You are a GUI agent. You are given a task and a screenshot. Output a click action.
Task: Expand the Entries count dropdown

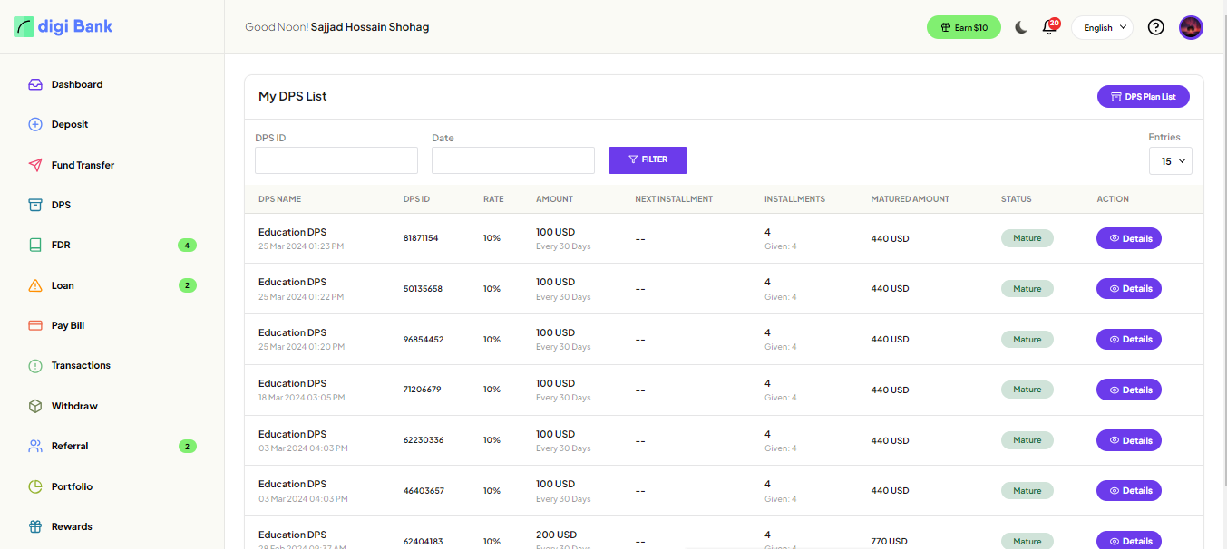point(1170,161)
